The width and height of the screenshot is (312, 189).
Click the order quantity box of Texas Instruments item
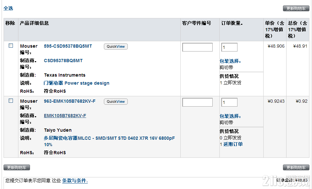(229, 47)
